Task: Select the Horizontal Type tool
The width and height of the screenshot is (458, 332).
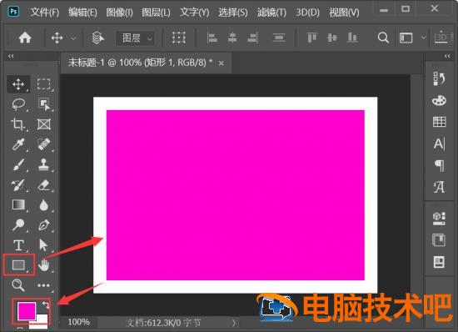Action: pos(18,245)
